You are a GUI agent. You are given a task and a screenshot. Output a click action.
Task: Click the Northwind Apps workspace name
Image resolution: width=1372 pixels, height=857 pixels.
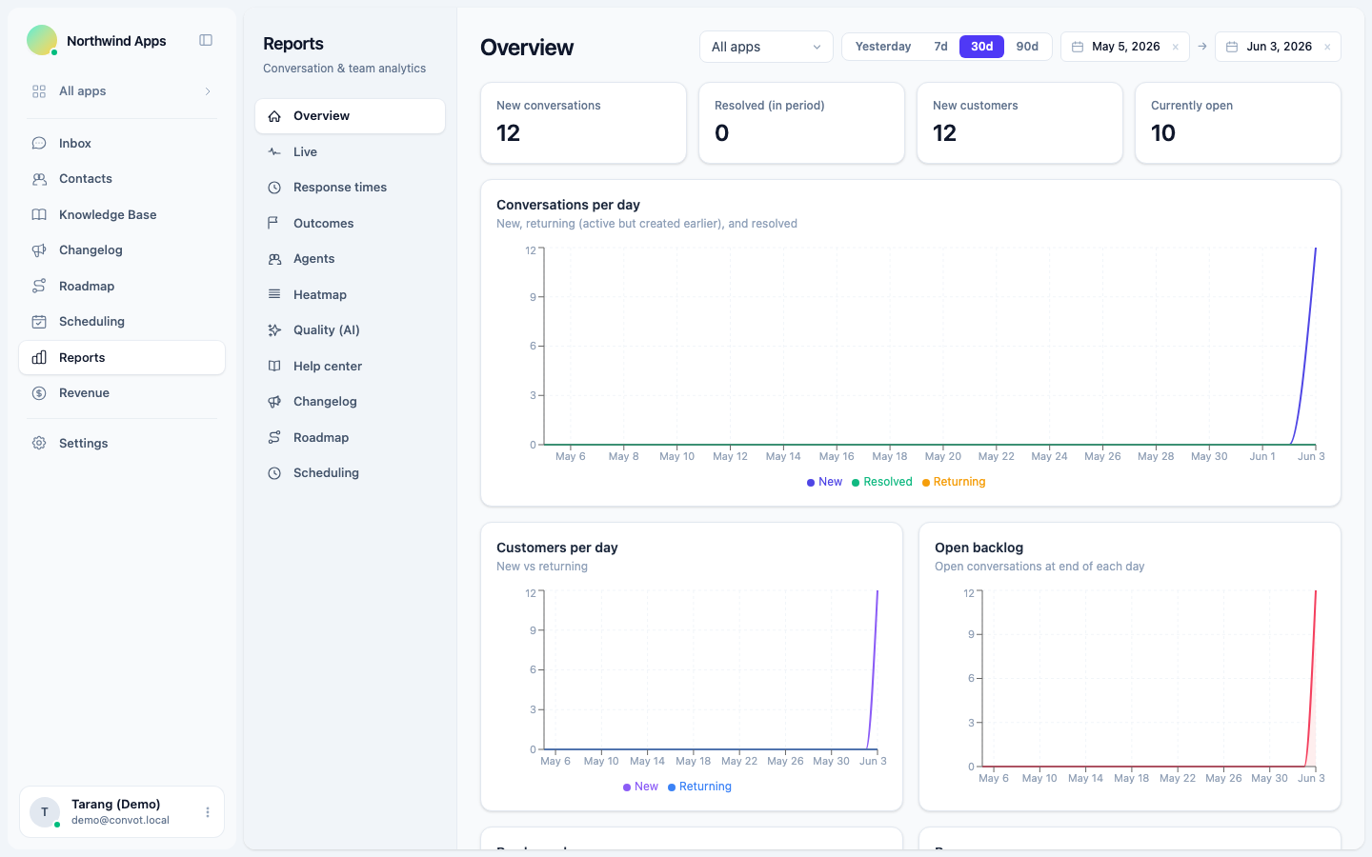116,41
